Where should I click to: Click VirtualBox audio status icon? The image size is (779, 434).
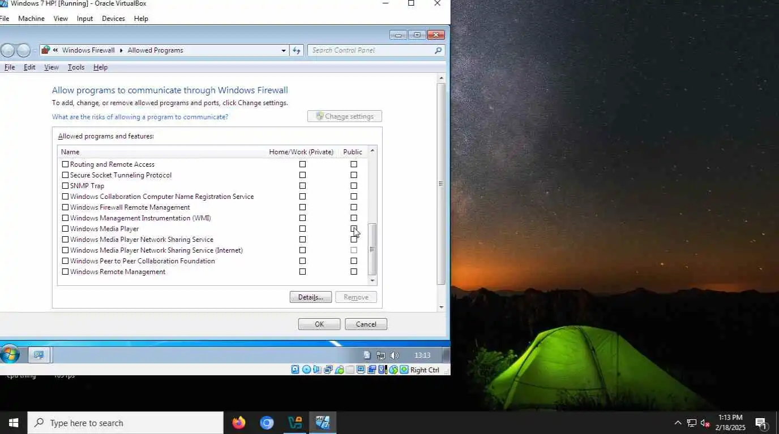coord(317,370)
